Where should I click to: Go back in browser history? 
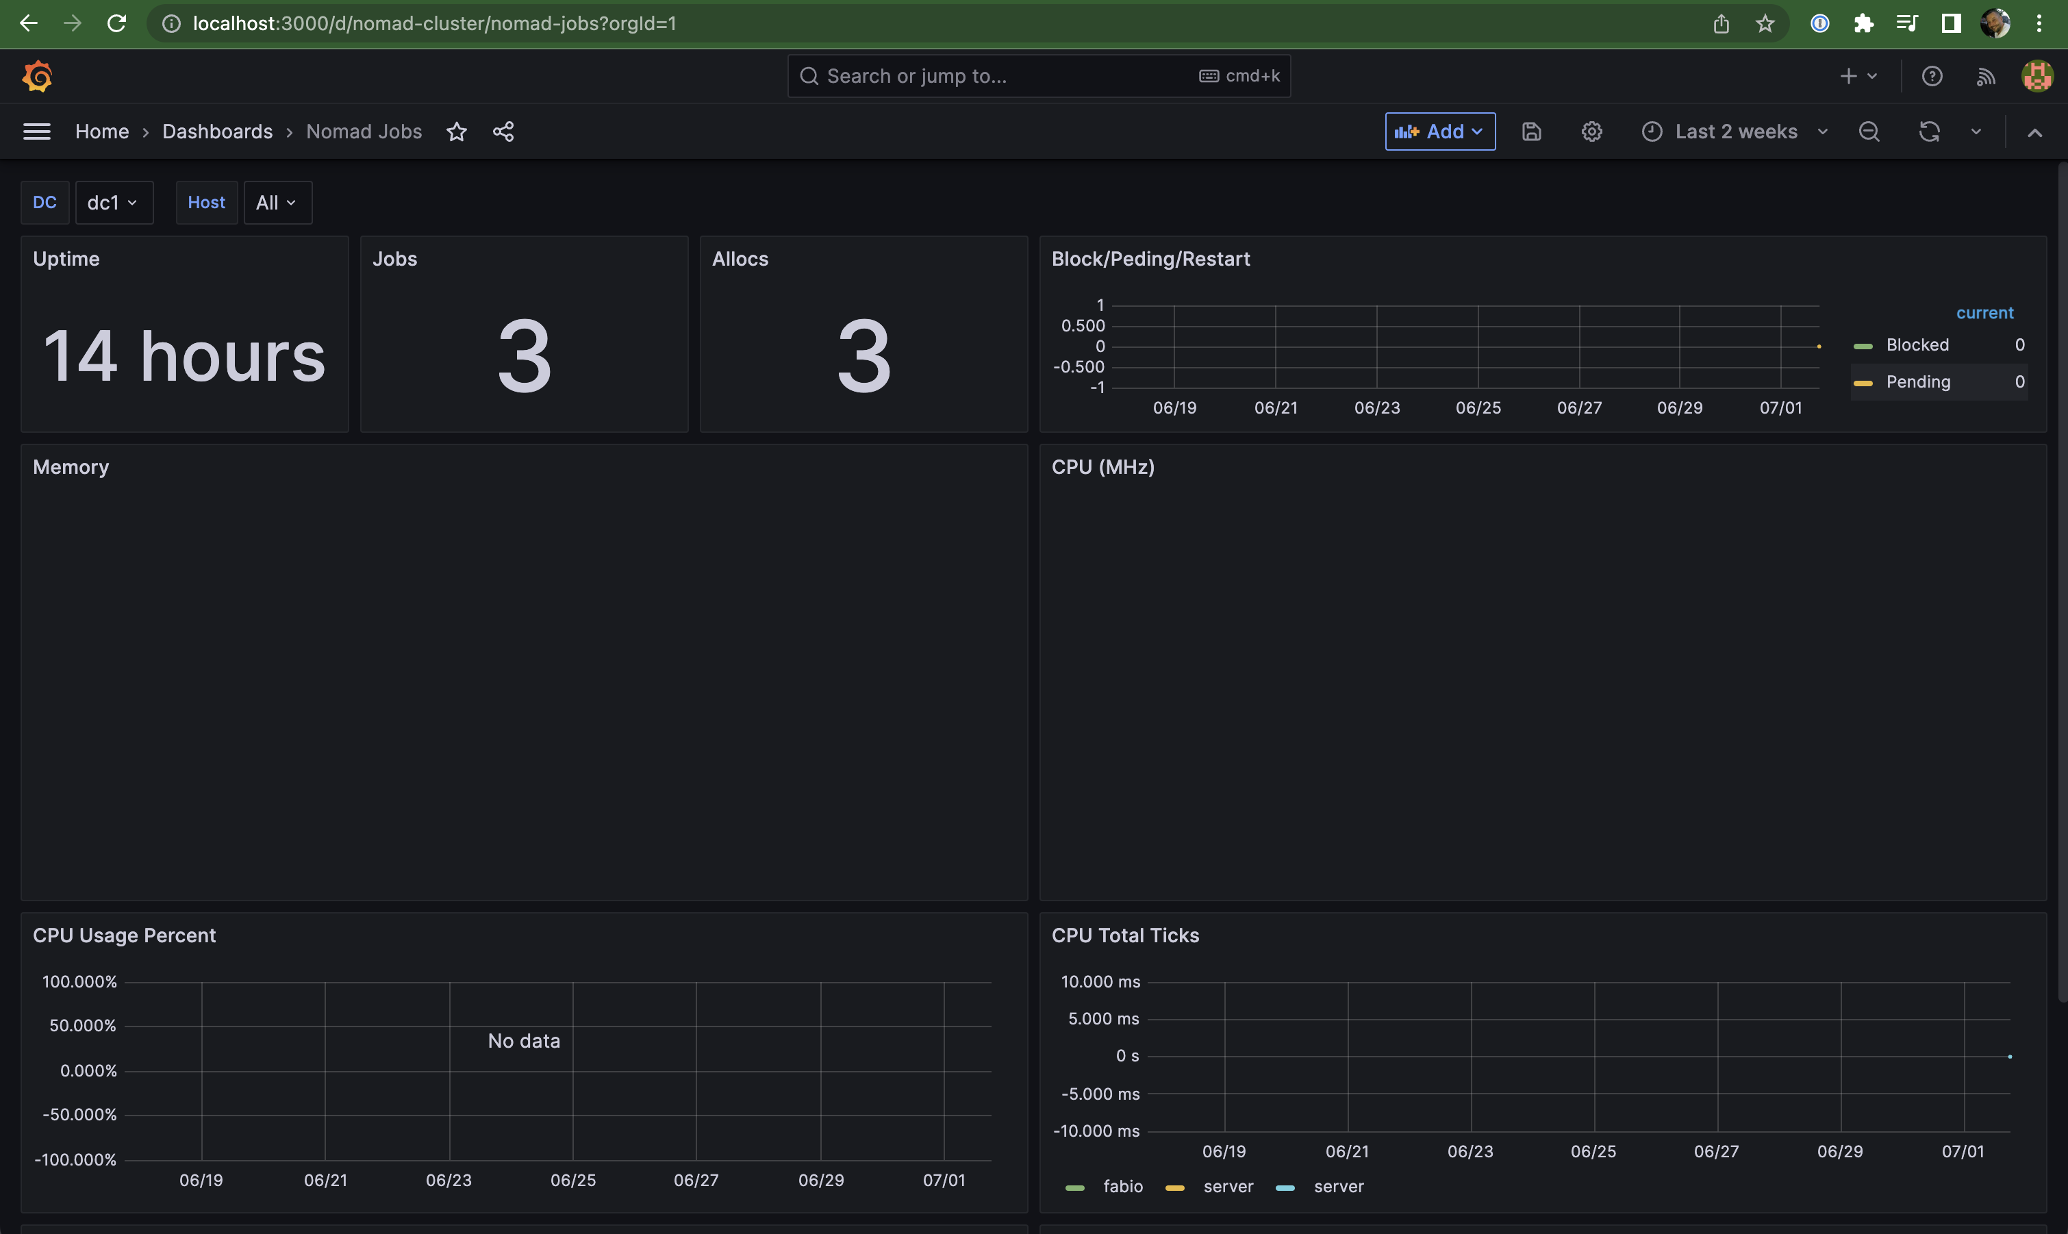click(28, 23)
